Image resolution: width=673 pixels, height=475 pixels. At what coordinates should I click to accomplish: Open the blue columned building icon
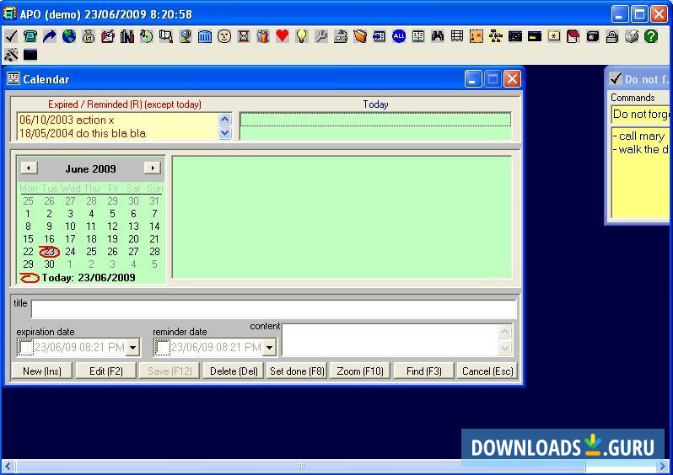(205, 36)
